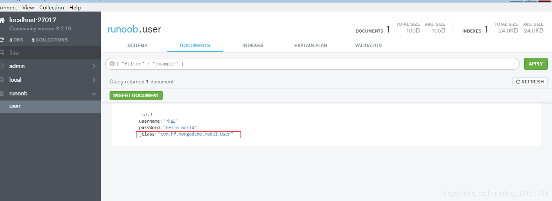This screenshot has height=201, width=552.
Task: Click the info icon in query bar
Action: tap(112, 64)
